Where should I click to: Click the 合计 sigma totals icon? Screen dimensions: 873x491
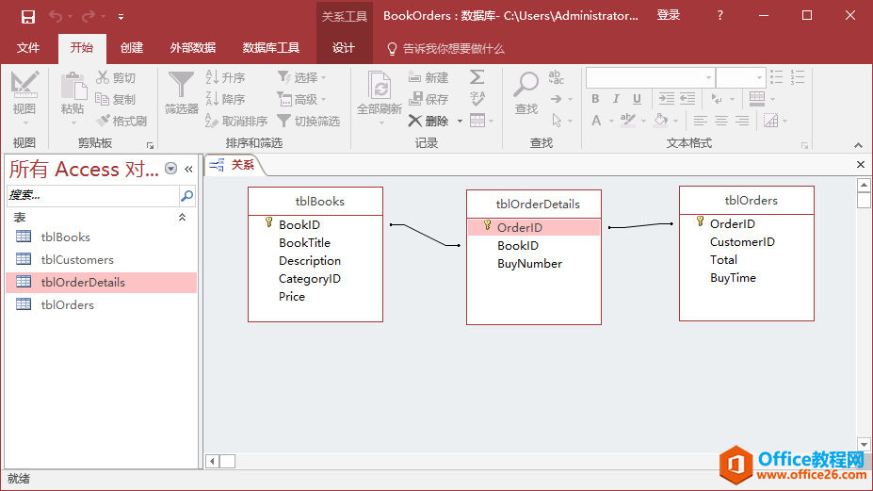(477, 77)
